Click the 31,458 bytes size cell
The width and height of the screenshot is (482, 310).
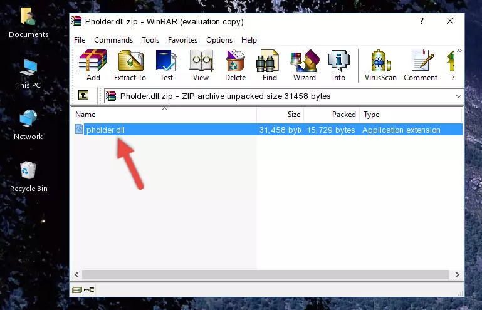[x=280, y=130]
